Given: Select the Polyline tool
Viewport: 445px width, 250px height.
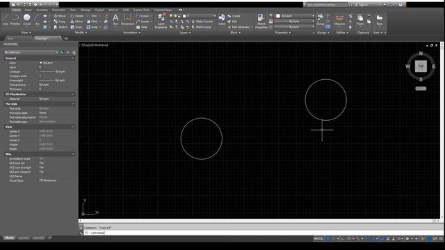Looking at the screenshot, I should click(x=15, y=19).
